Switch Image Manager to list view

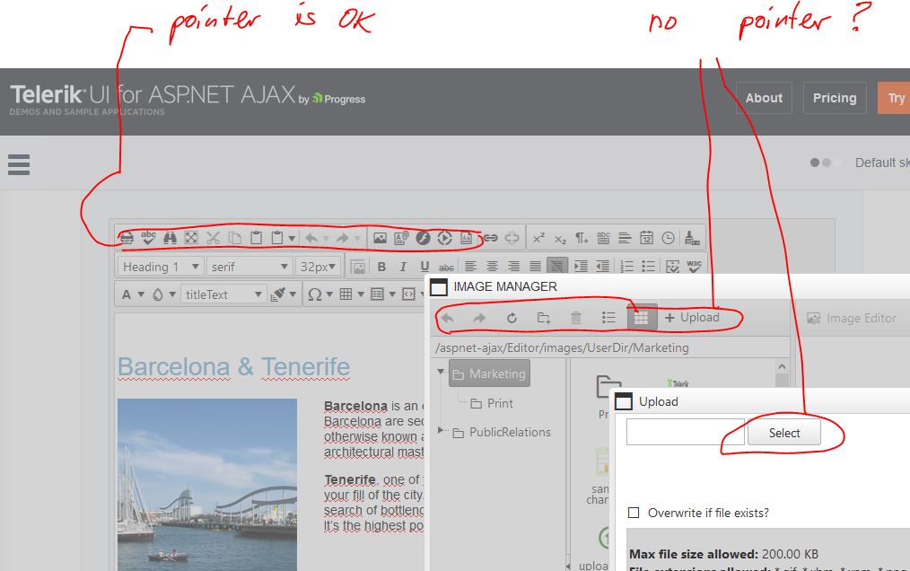pyautogui.click(x=608, y=317)
